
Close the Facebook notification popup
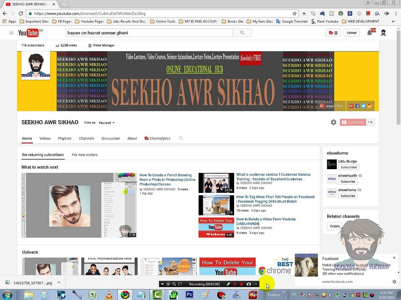point(394,257)
